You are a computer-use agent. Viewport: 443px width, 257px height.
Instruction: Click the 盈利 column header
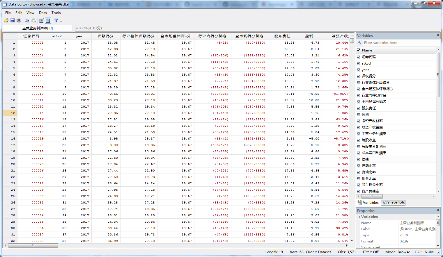[309, 36]
